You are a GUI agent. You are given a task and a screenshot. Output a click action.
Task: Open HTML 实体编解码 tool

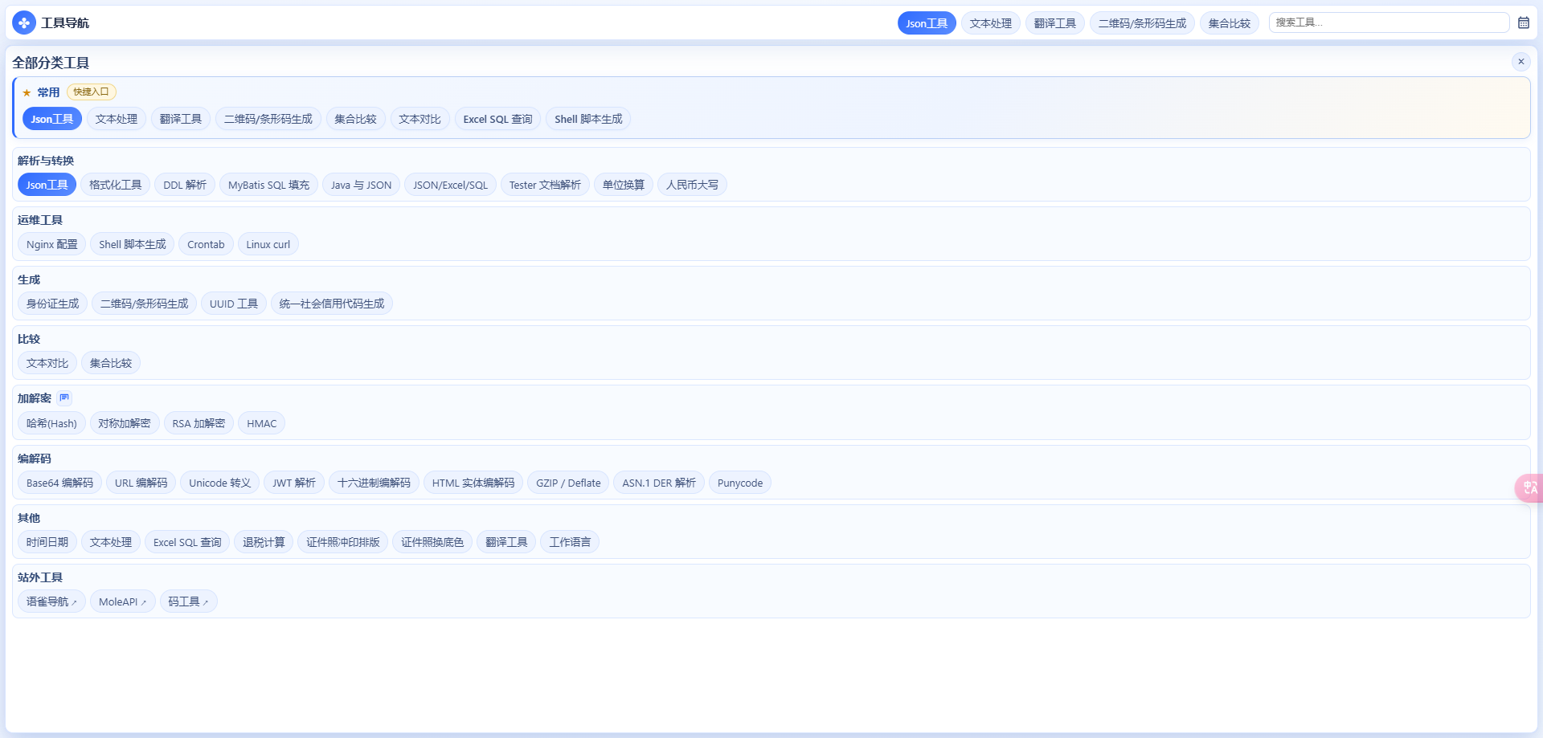473,483
